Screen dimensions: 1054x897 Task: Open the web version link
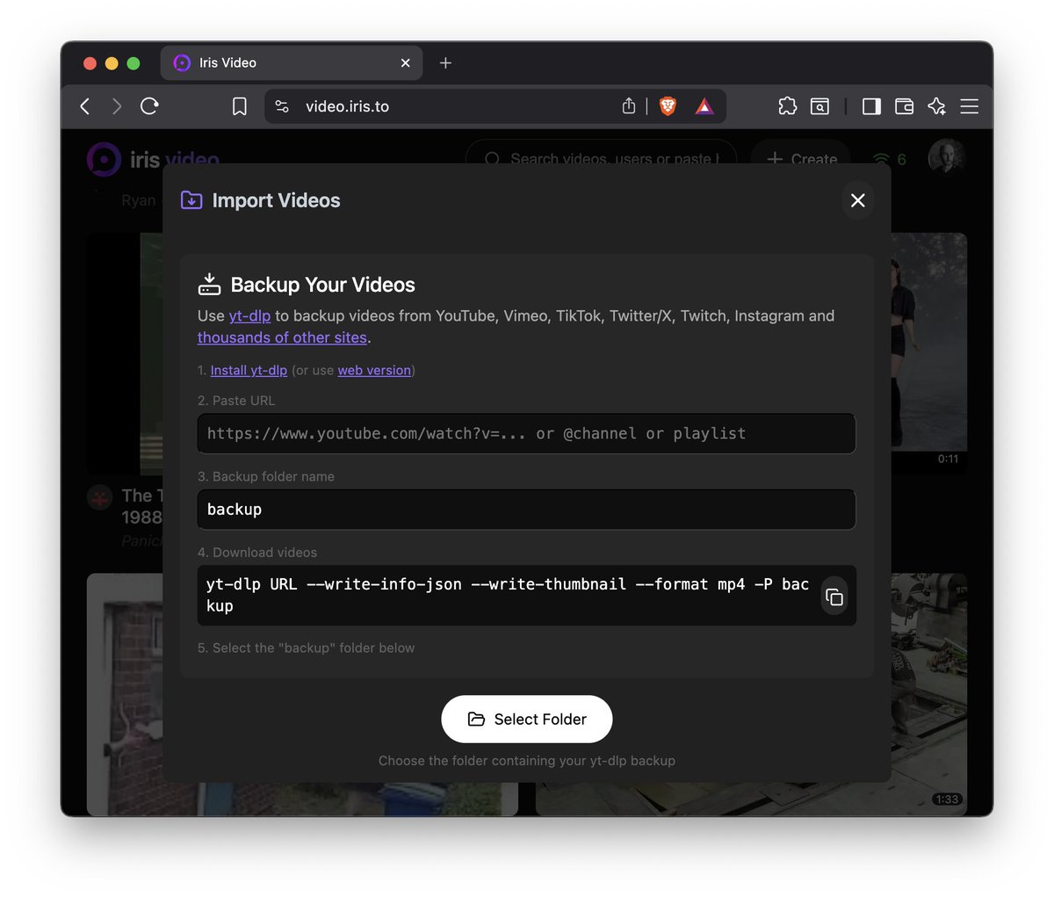tap(374, 371)
